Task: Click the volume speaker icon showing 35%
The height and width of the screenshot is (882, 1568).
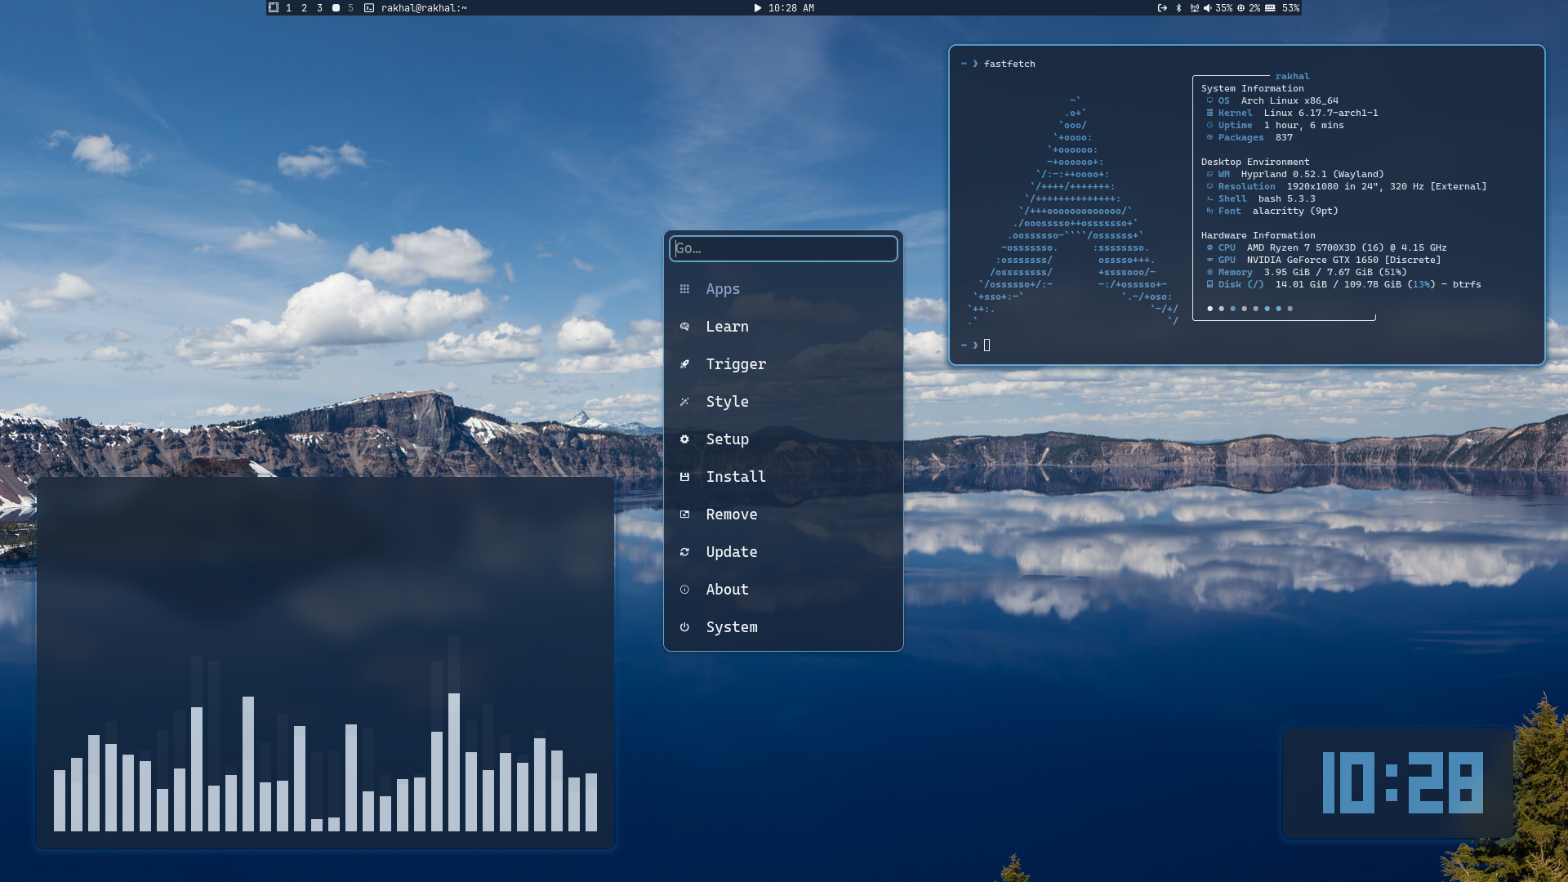Action: [1207, 8]
